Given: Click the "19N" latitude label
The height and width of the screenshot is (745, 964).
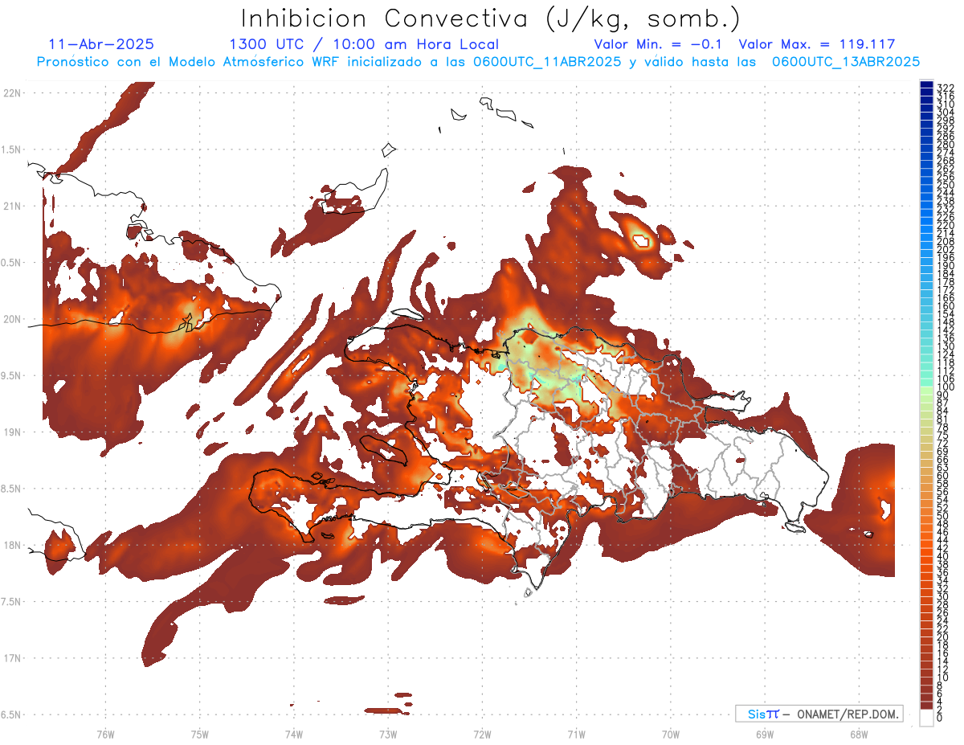Looking at the screenshot, I should tap(12, 432).
